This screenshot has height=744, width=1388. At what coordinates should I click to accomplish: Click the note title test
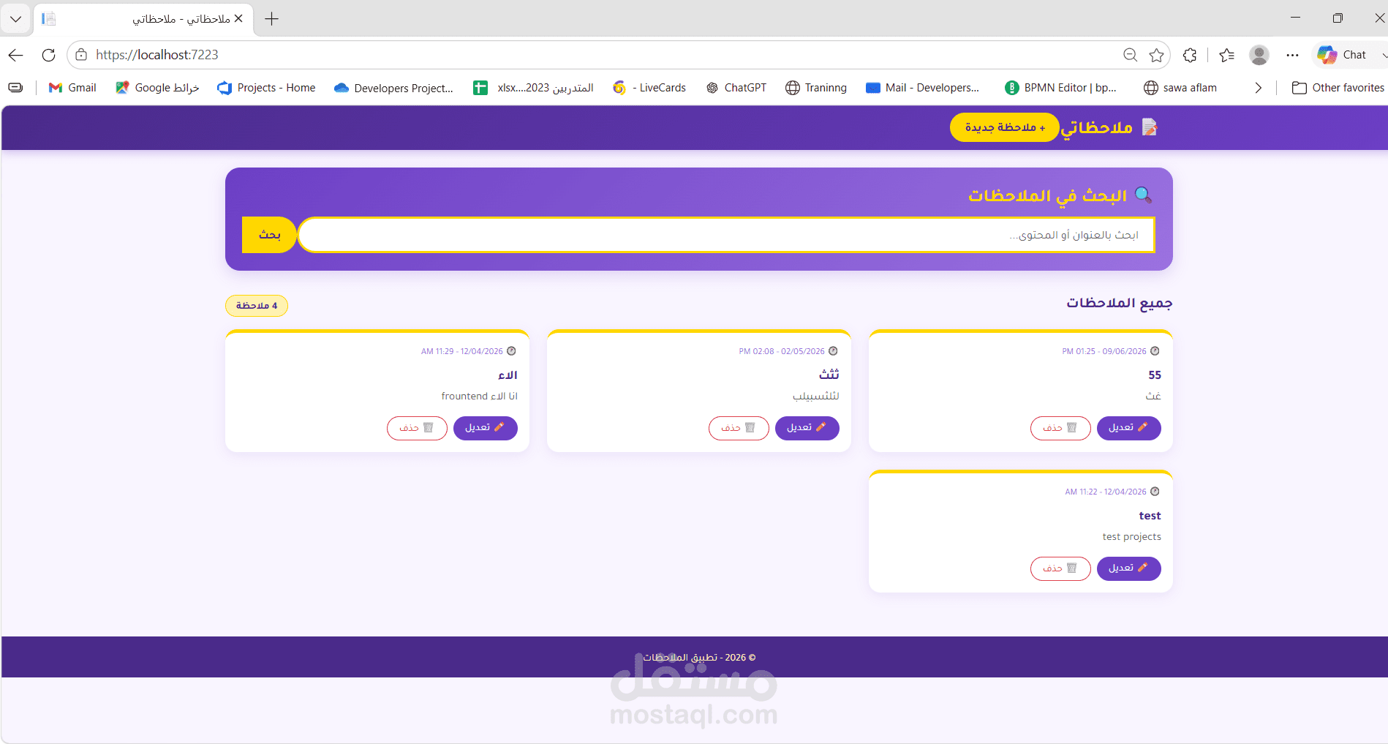coord(1150,516)
